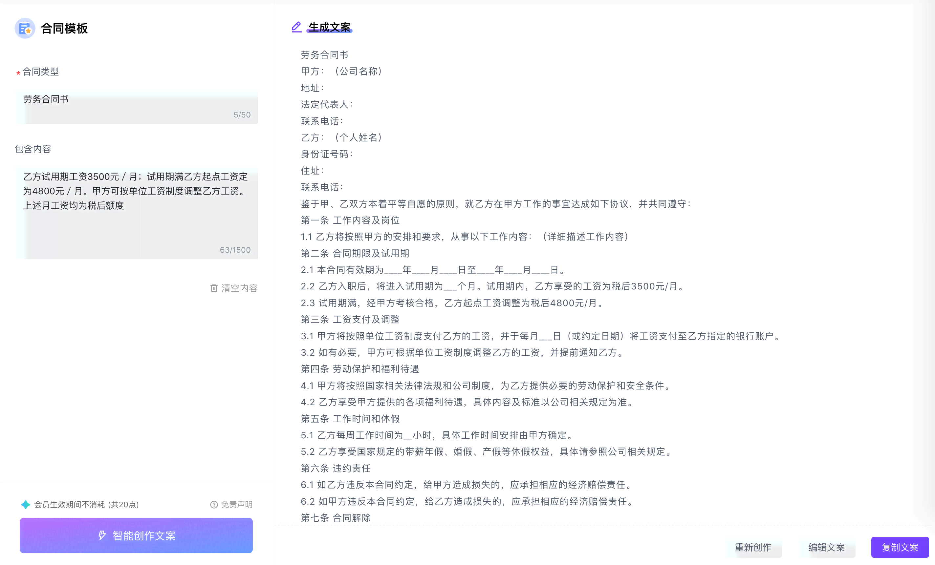935x565 pixels.
Task: Click the contract template icon top left
Action: (25, 27)
